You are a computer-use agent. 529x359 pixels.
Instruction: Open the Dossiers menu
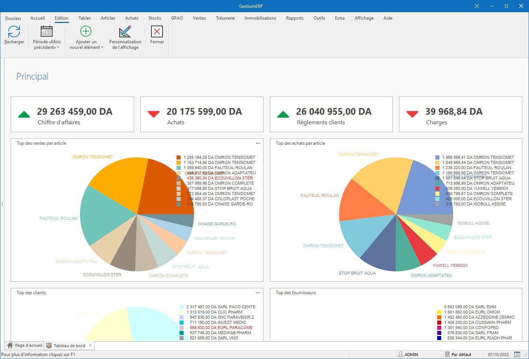tap(13, 18)
